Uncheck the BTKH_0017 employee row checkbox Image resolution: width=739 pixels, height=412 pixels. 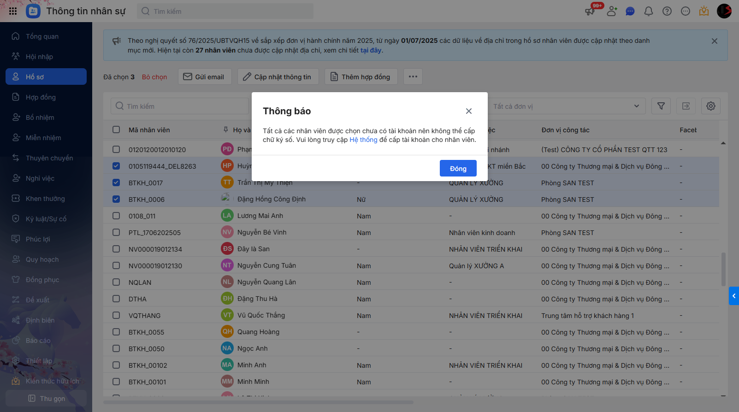pyautogui.click(x=116, y=182)
